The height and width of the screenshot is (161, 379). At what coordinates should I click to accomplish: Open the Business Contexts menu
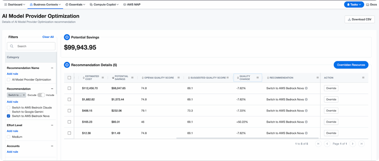[45, 4]
